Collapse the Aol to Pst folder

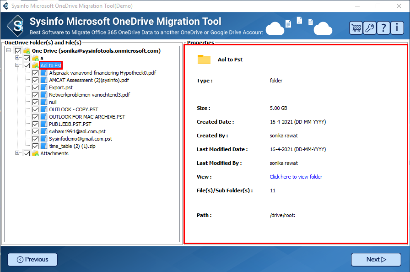pos(17,65)
